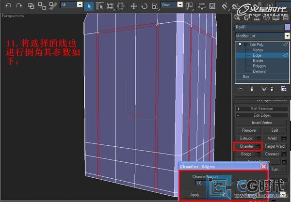Expand the Soft Selection rollout
Image resolution: width=291 pixels, height=202 pixels.
(262, 109)
